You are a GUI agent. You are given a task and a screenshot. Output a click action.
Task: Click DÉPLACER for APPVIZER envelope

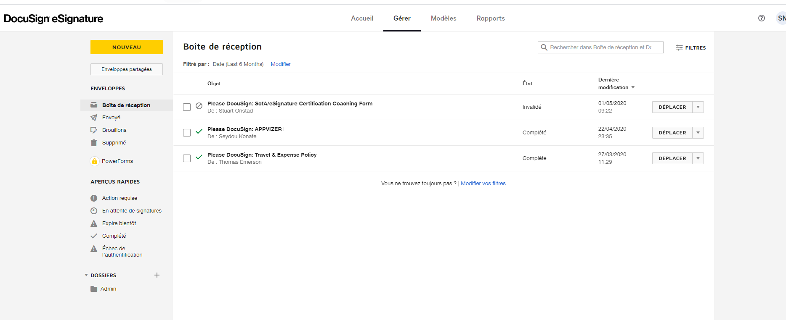pos(672,133)
